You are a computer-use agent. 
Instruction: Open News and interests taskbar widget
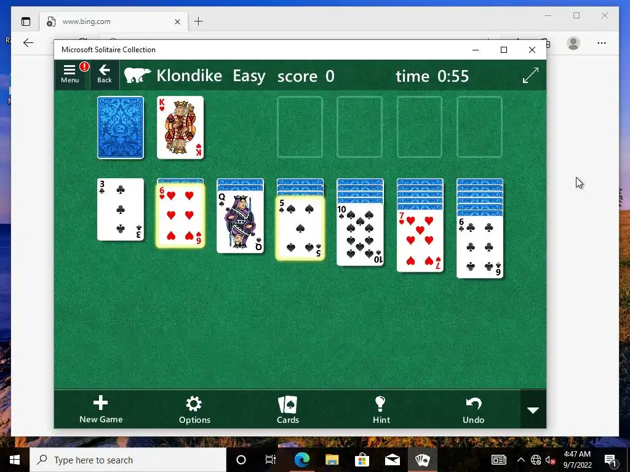tap(498, 460)
